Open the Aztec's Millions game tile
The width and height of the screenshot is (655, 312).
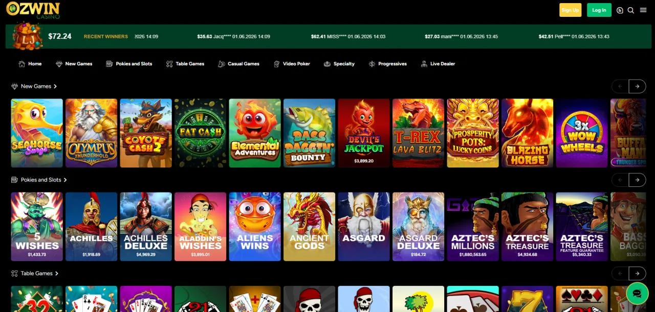pos(473,226)
